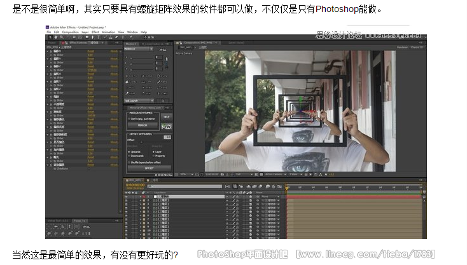The image size is (467, 265).
Task: Select the Layer arrange-by radio option
Action: point(153,152)
